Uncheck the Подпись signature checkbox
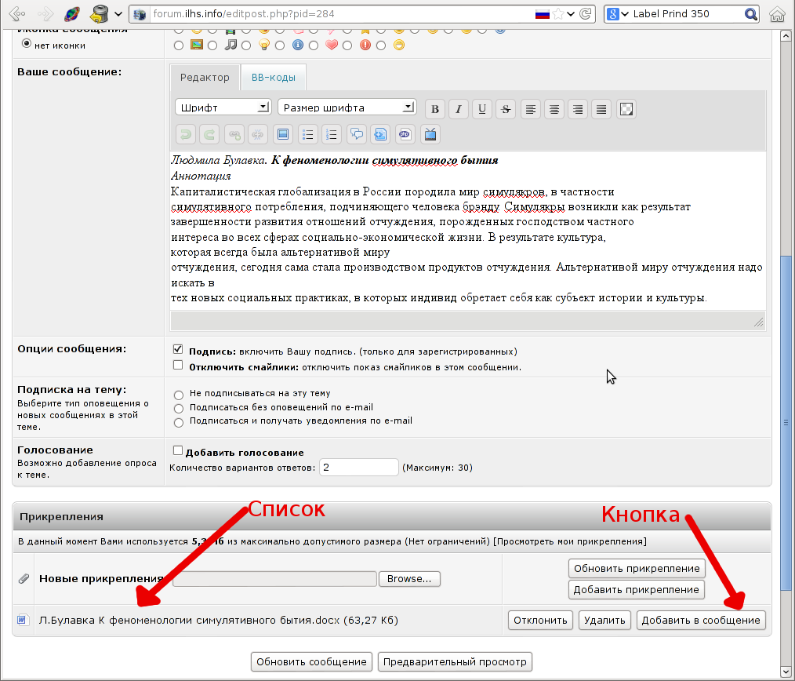 [x=178, y=350]
